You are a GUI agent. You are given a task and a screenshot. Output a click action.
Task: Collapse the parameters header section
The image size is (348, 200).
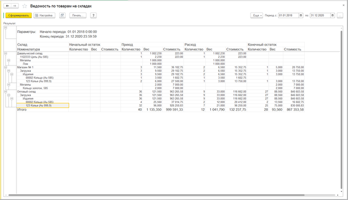[5, 28]
